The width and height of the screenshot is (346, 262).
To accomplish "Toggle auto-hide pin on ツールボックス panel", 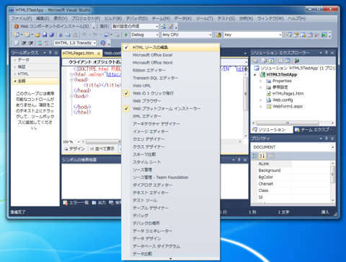I will coord(50,53).
